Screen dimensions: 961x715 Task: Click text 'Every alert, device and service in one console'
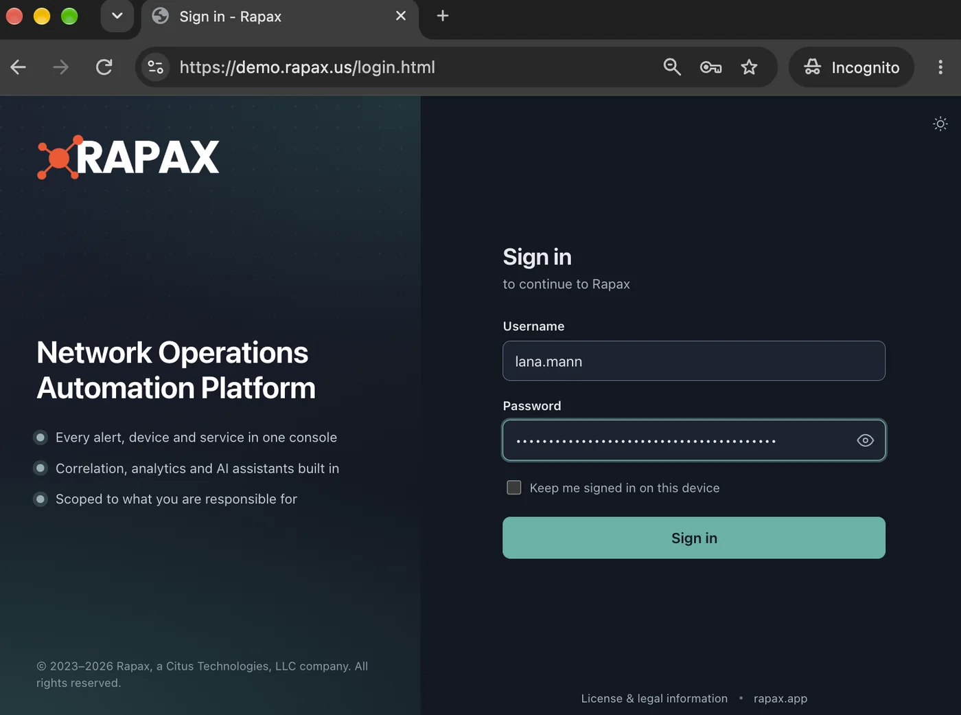click(196, 438)
